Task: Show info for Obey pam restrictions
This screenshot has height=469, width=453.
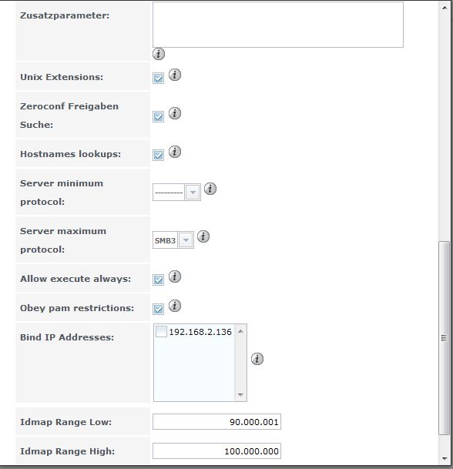Action: [175, 306]
